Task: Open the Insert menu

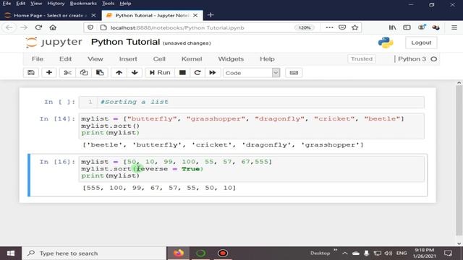Action: [128, 59]
